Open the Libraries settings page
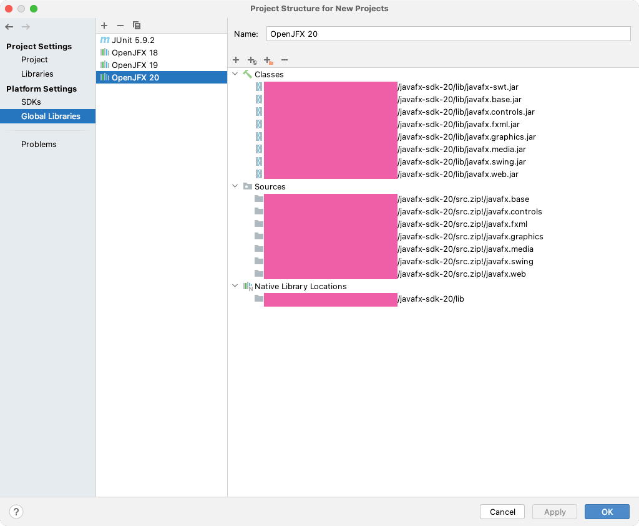 (x=37, y=74)
